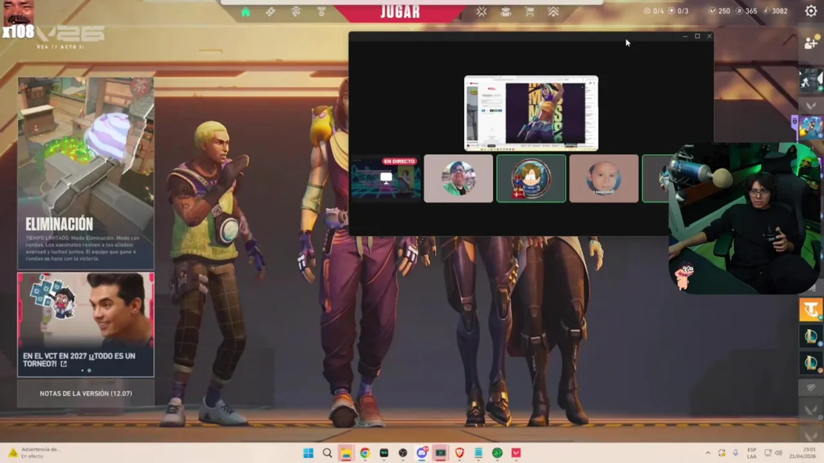
Task: Open the agents icon in top navigation
Action: (x=296, y=12)
